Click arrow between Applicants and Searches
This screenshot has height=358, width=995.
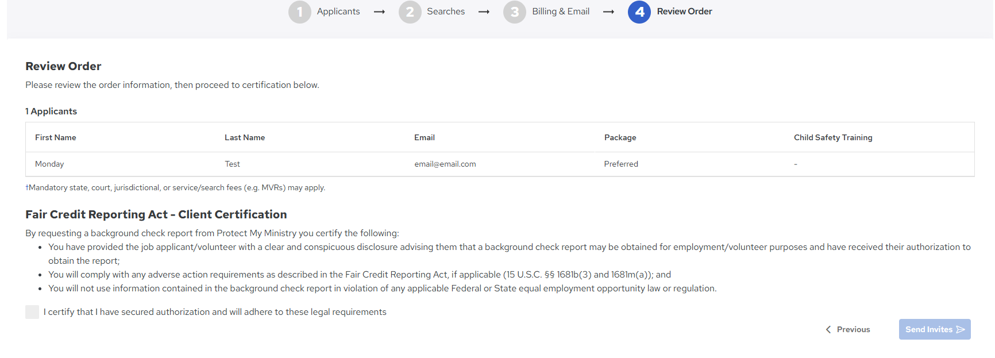click(379, 11)
